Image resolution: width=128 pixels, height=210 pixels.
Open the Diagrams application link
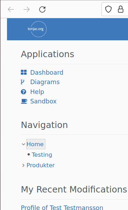point(45,82)
